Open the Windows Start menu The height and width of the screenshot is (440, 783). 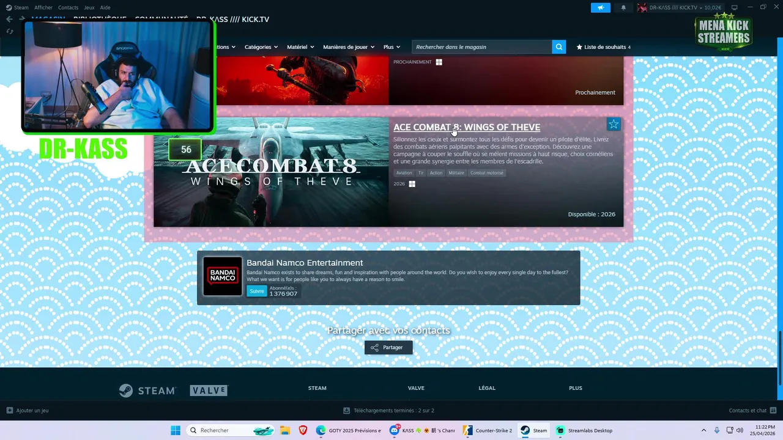(x=176, y=430)
